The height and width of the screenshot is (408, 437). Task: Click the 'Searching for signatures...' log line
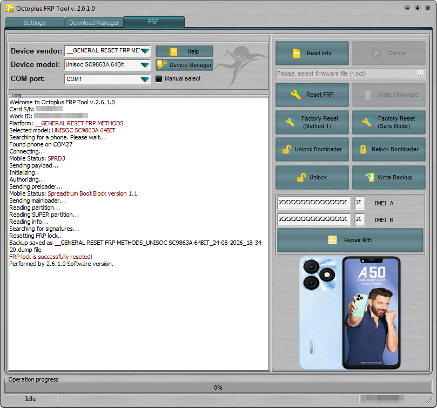click(x=44, y=229)
